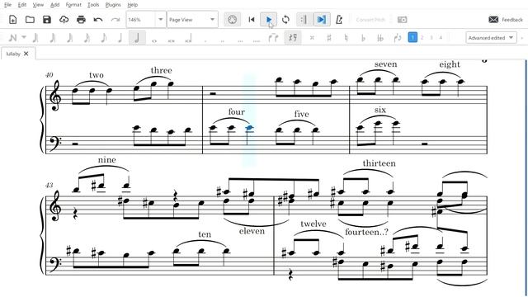
Task: Toggle the metronome
Action: 339,20
